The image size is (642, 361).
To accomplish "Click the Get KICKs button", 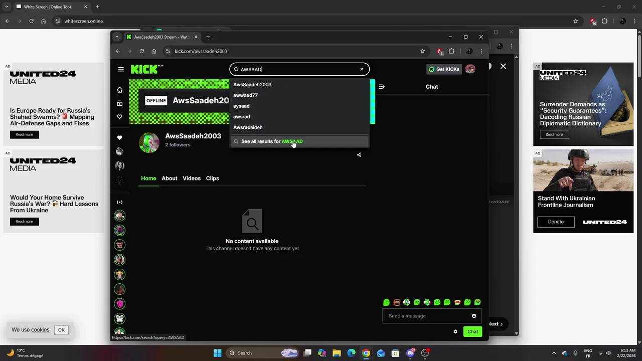I will click(x=444, y=69).
